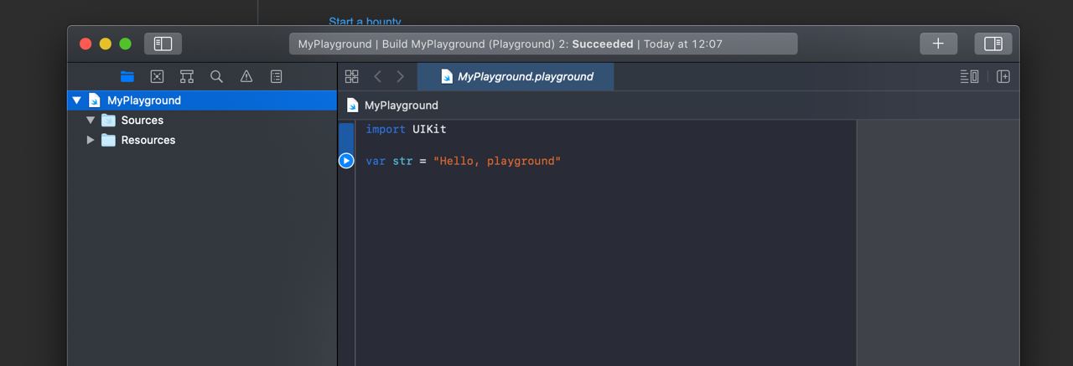
Task: Click the "Hello, playground" string literal
Action: [497, 161]
